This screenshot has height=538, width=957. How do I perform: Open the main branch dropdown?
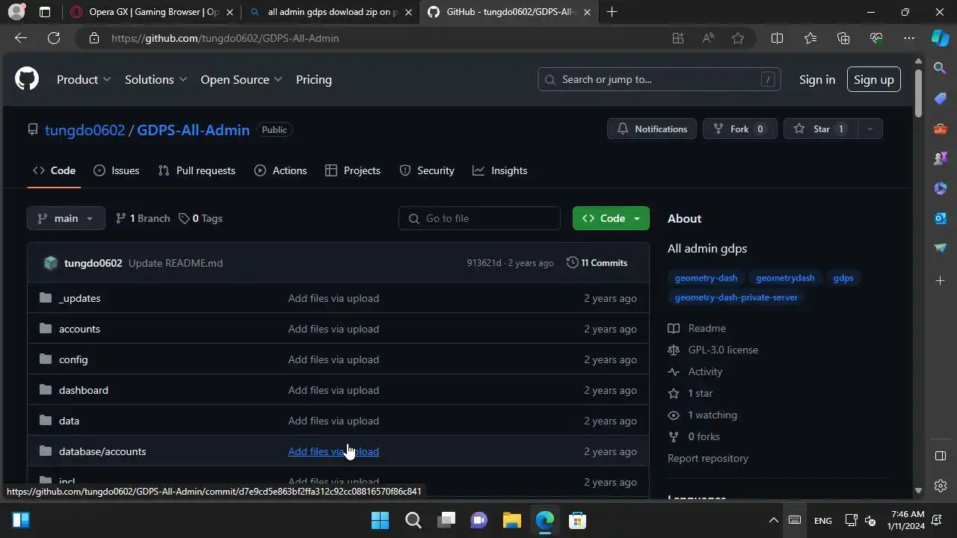[66, 218]
